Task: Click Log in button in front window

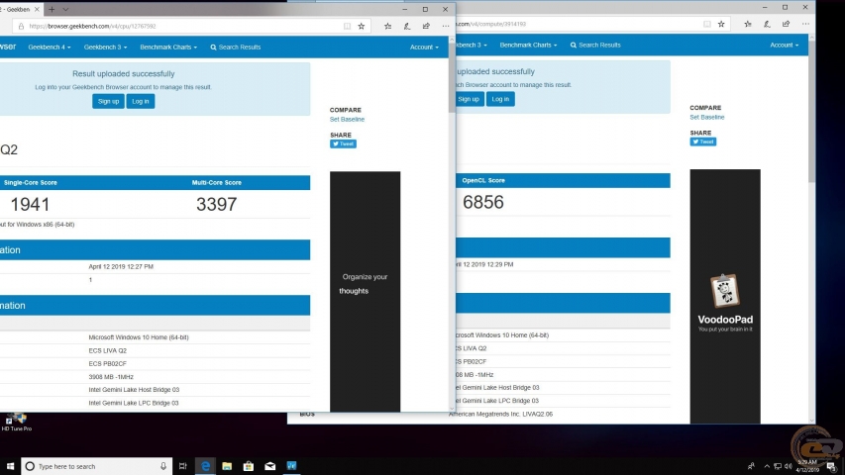Action: pyautogui.click(x=141, y=101)
